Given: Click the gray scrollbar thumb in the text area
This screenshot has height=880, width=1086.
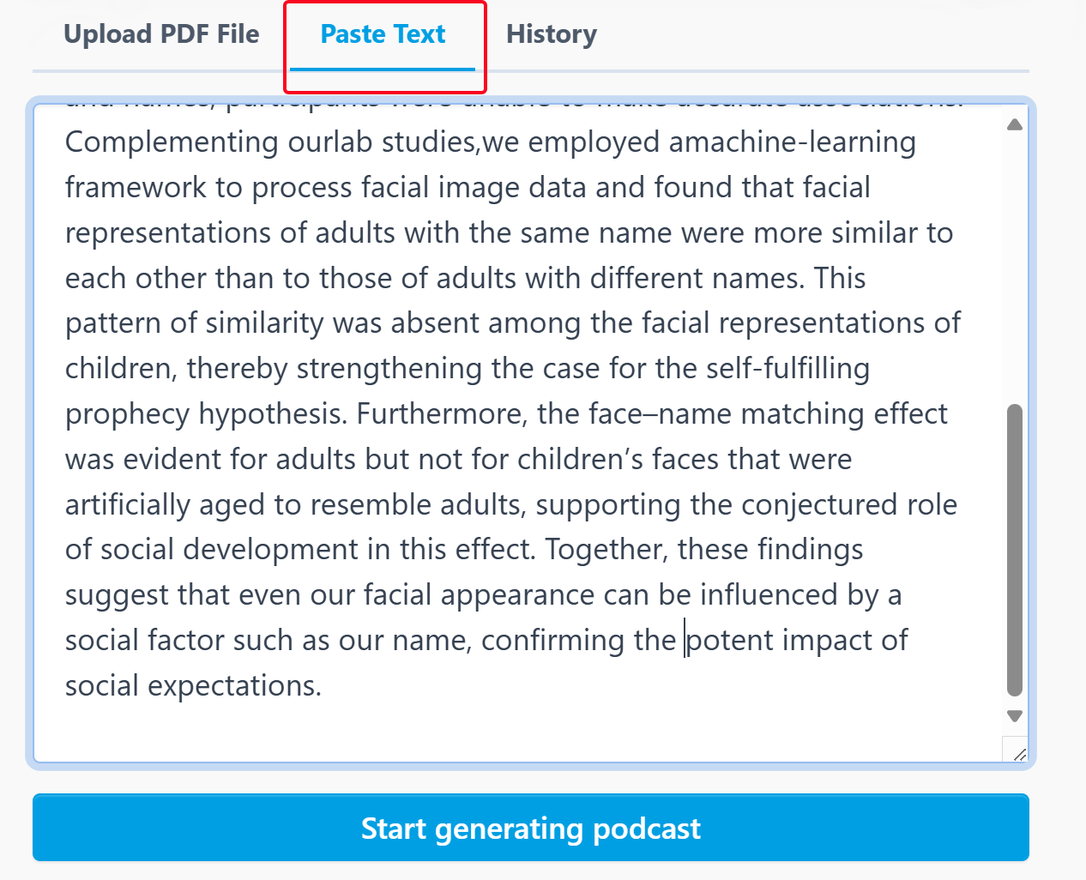Looking at the screenshot, I should 1015,549.
